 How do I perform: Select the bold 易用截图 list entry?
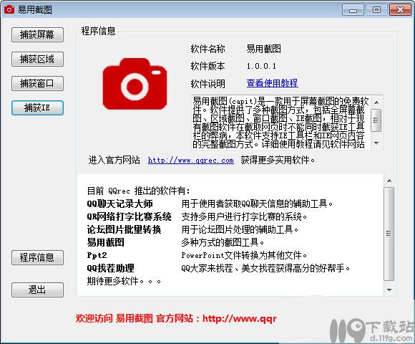(x=105, y=242)
